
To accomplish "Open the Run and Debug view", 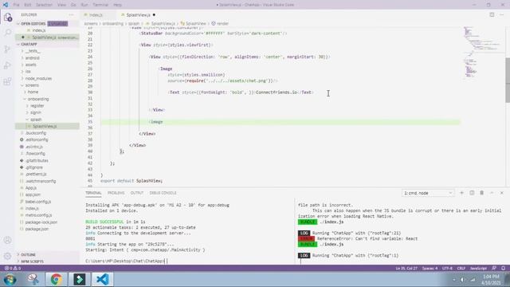I will (7, 65).
